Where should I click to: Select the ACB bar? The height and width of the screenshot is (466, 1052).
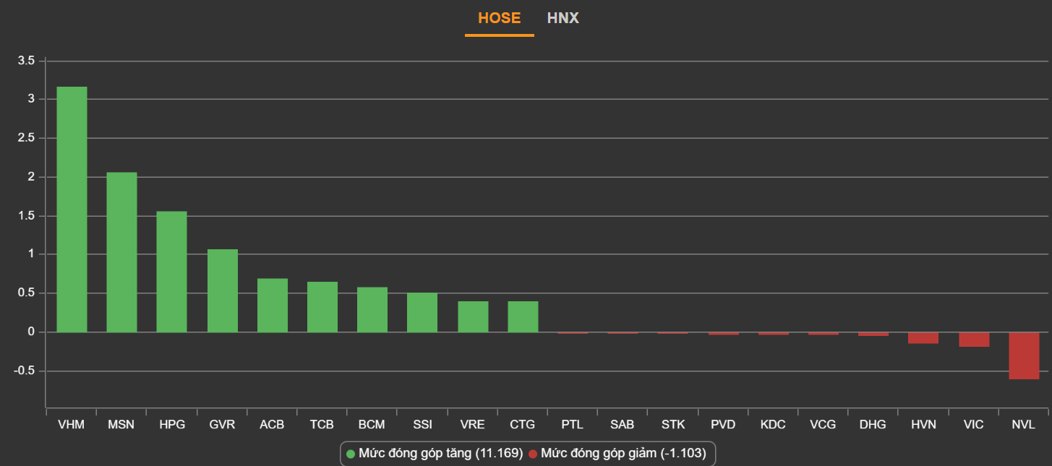coord(273,305)
